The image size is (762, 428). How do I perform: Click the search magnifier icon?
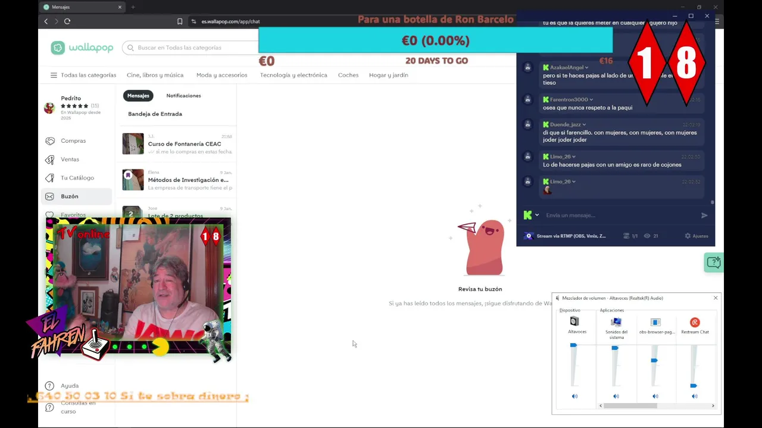point(130,48)
